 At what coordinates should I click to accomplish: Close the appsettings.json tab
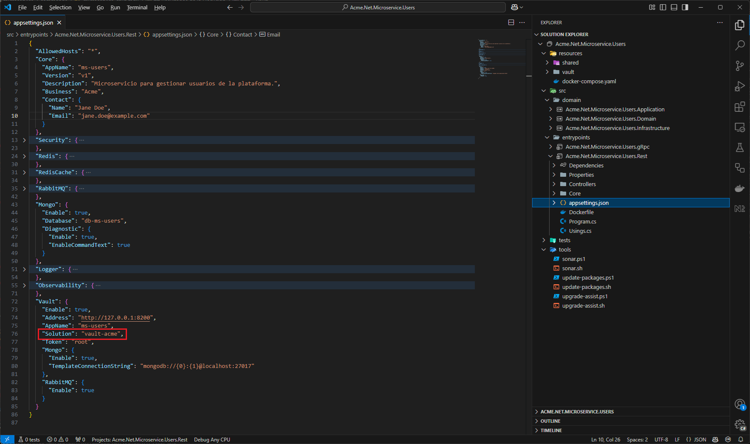click(x=59, y=23)
